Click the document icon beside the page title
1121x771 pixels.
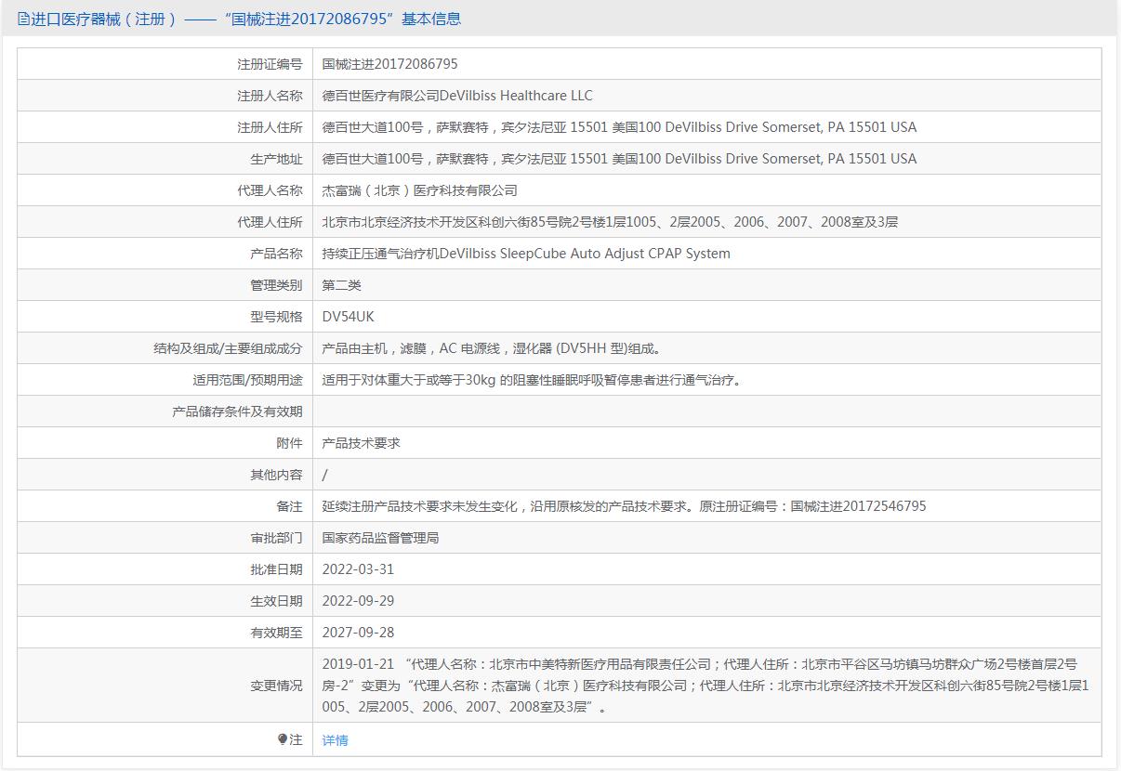coord(23,19)
